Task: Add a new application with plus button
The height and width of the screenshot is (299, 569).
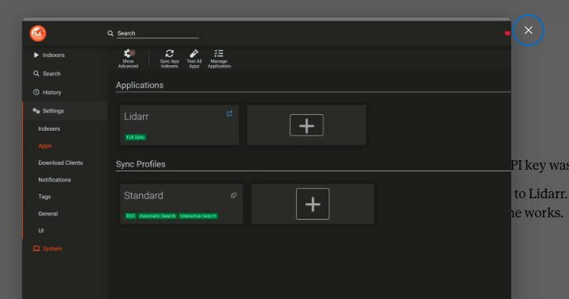Action: pos(306,125)
